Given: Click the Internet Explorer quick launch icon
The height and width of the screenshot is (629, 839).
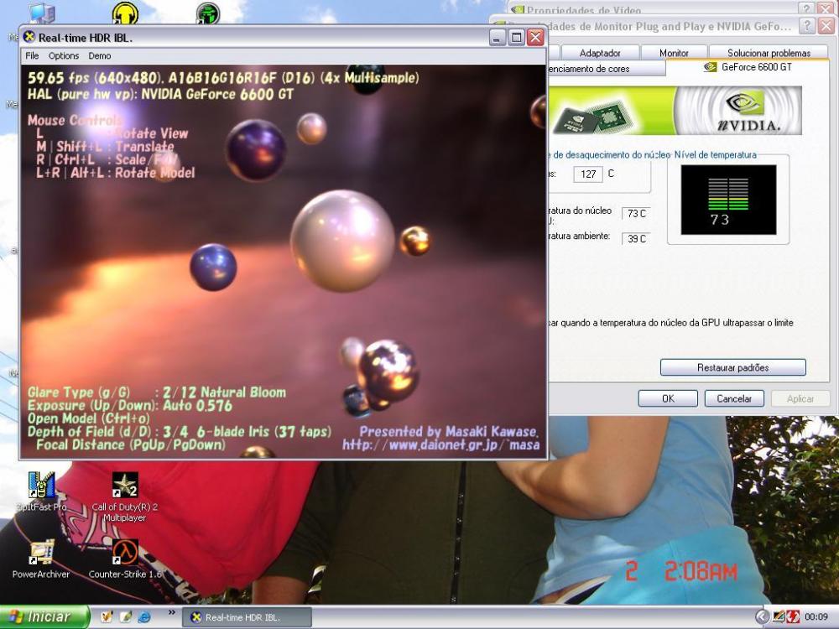Looking at the screenshot, I should [143, 617].
